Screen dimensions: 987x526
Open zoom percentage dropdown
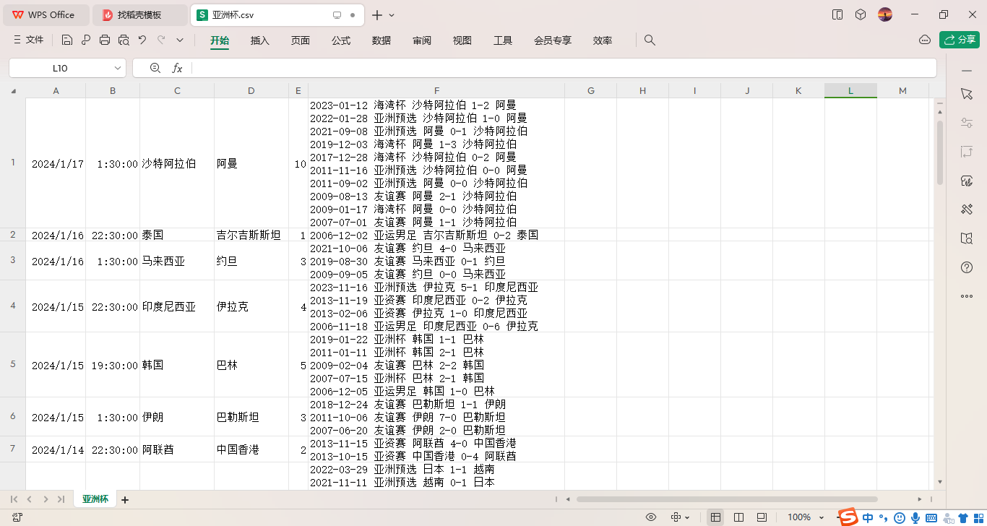point(822,517)
